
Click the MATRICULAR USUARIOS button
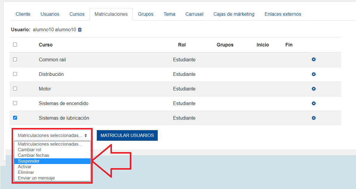pyautogui.click(x=127, y=135)
